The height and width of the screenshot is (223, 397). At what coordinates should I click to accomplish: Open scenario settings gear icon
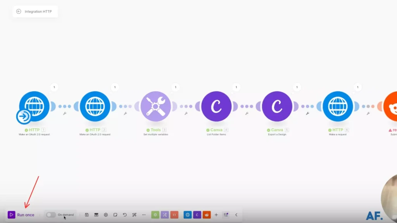[x=106, y=214]
